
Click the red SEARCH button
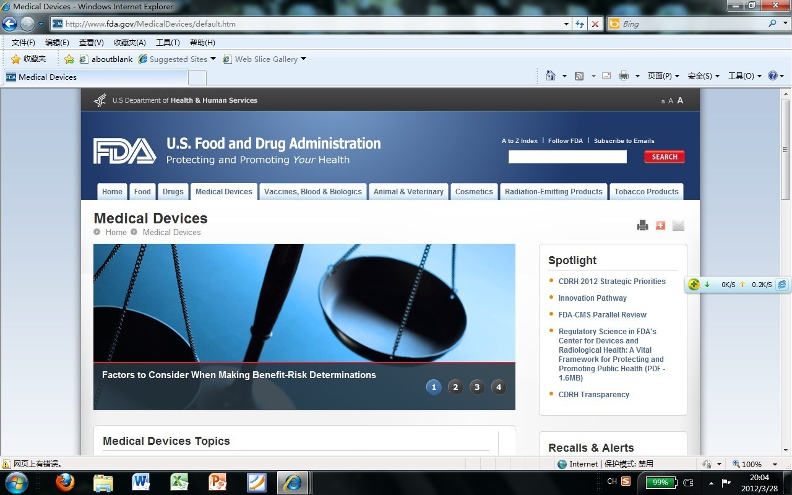point(665,157)
